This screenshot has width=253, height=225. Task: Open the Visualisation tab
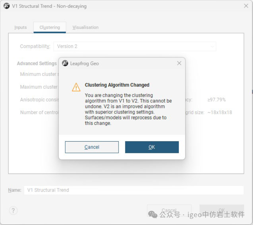click(85, 27)
